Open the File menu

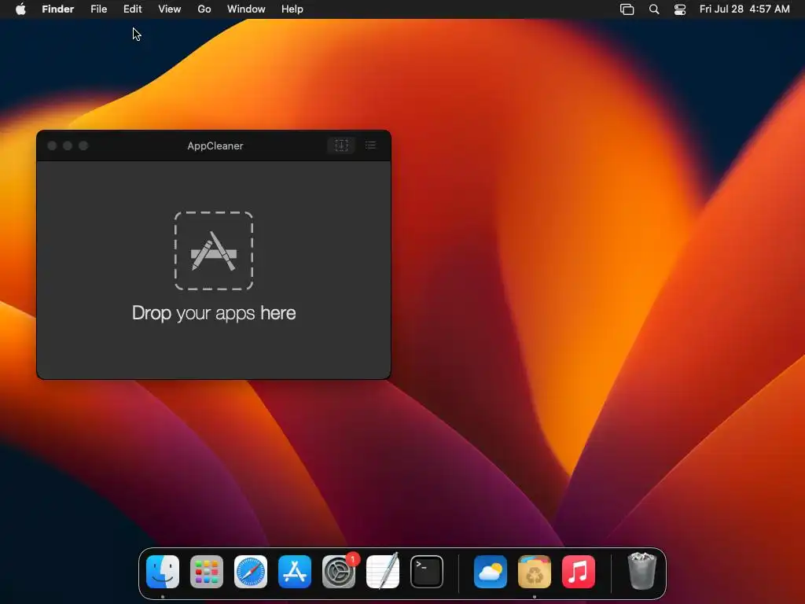pyautogui.click(x=98, y=9)
